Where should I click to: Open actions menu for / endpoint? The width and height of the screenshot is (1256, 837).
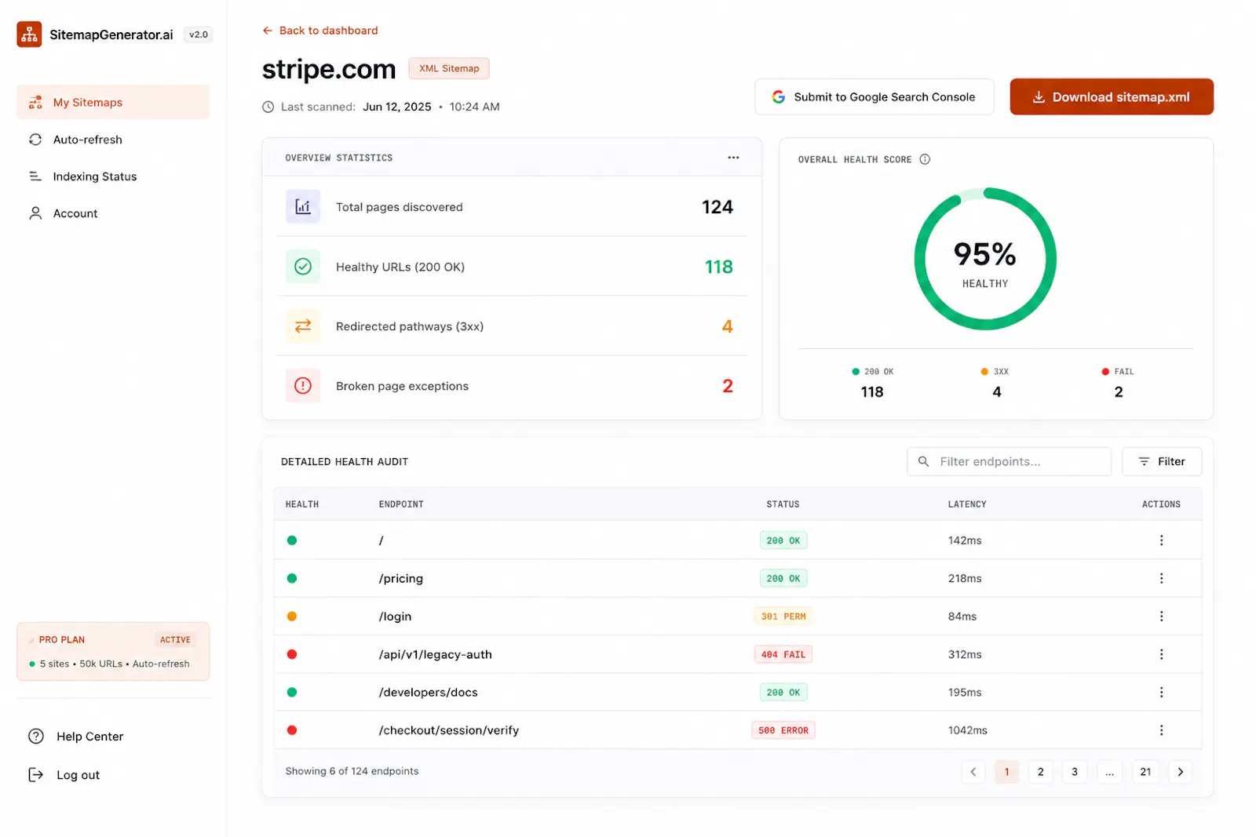point(1161,540)
